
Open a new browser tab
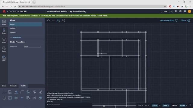pyautogui.click(x=34, y=2)
